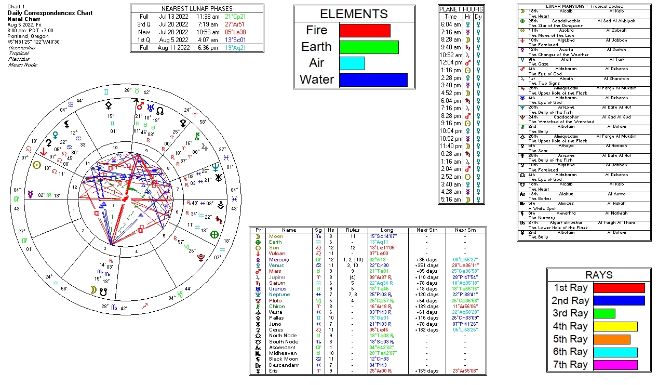Click the orange 5th Ray bar
This screenshot has width=658, height=385.
click(612, 339)
